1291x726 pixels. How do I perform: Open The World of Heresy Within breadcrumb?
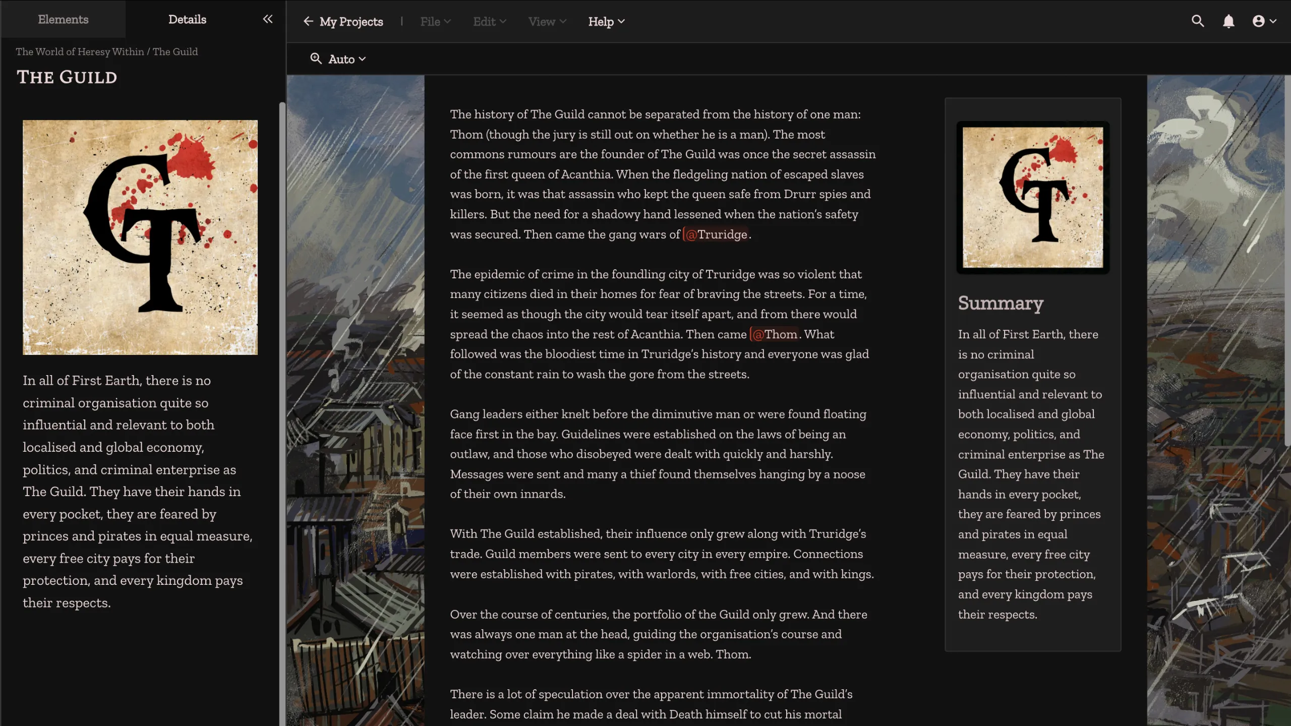tap(80, 51)
